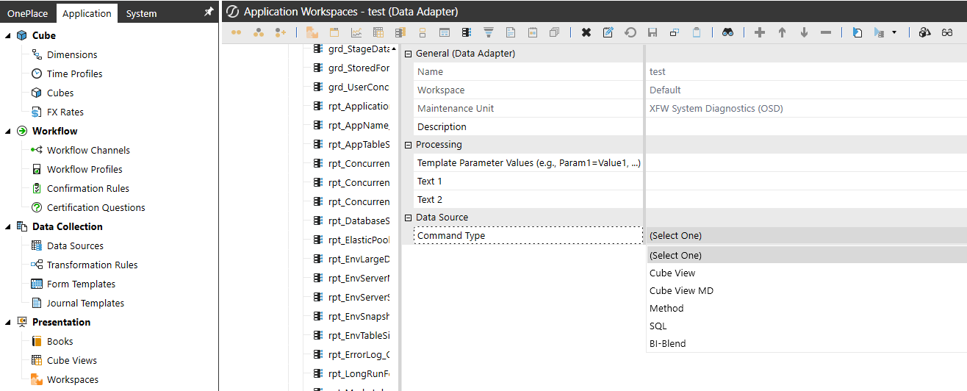This screenshot has height=391, width=967.
Task: Click the Description property input field
Action: click(805, 126)
